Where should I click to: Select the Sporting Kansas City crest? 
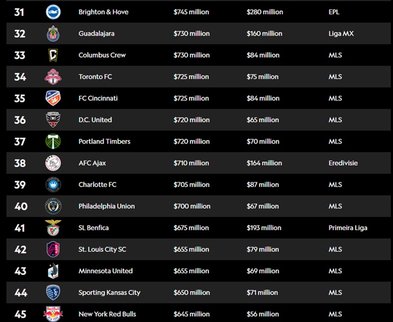pyautogui.click(x=53, y=293)
